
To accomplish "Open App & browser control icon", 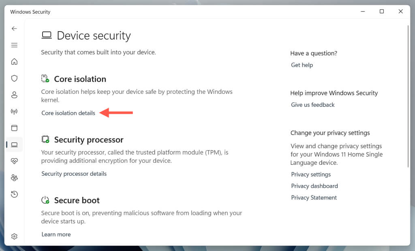I will 14,128.
